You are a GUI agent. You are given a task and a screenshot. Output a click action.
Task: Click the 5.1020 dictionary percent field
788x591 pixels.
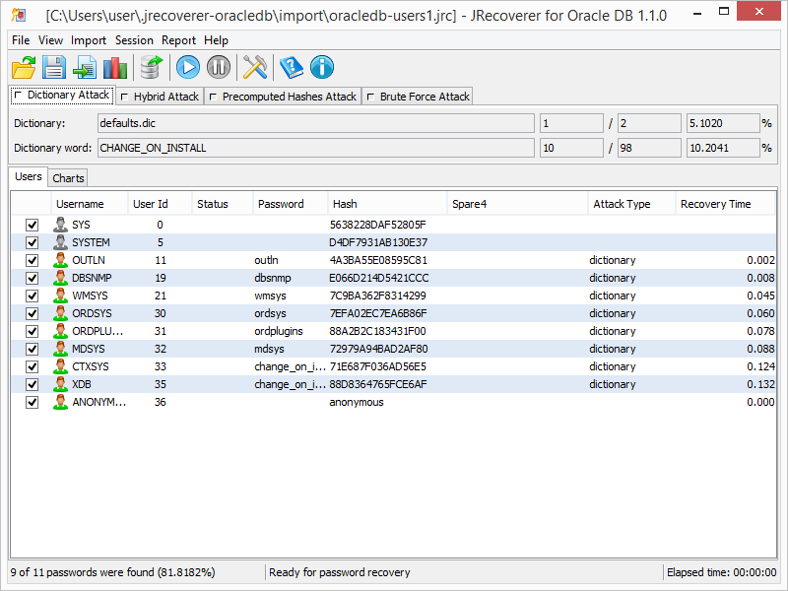point(723,123)
